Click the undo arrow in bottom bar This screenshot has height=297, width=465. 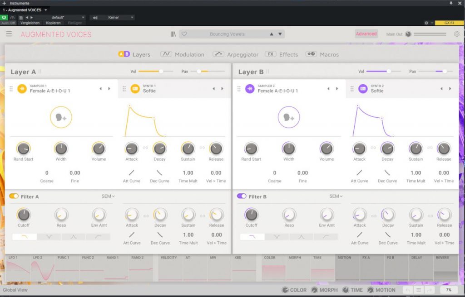coord(407,290)
